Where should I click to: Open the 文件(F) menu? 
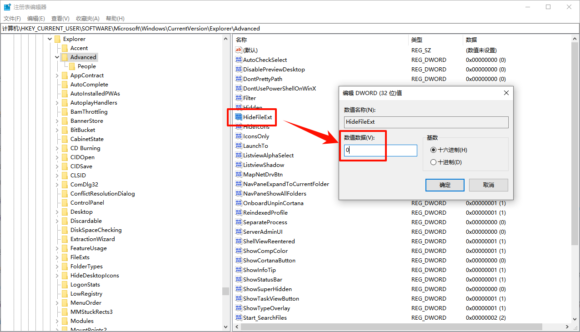tap(12, 18)
